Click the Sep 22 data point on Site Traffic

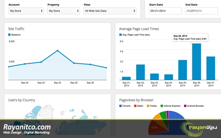tap(25, 64)
